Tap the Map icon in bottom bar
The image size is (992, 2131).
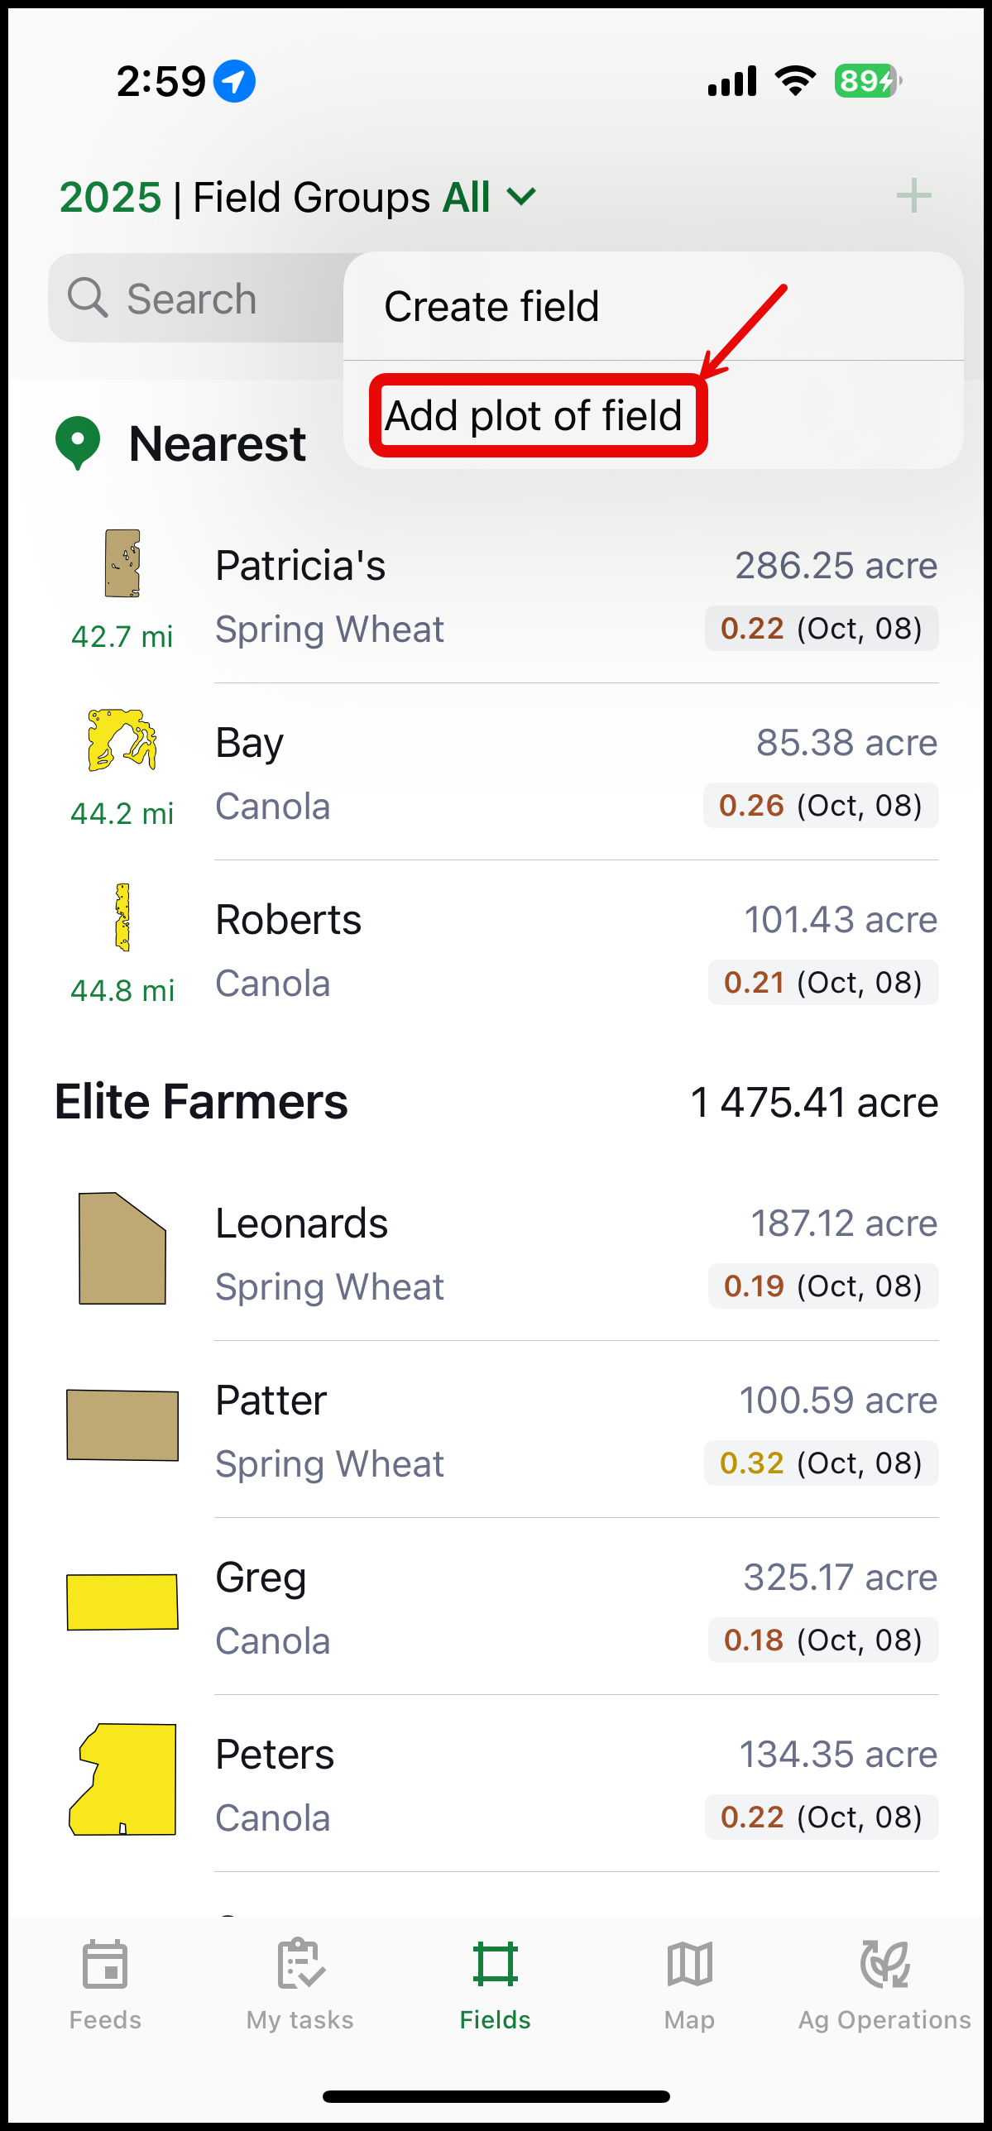click(689, 1965)
